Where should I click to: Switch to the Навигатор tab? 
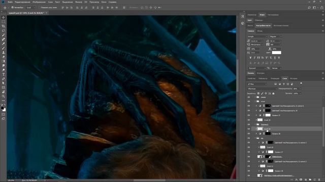252,15
